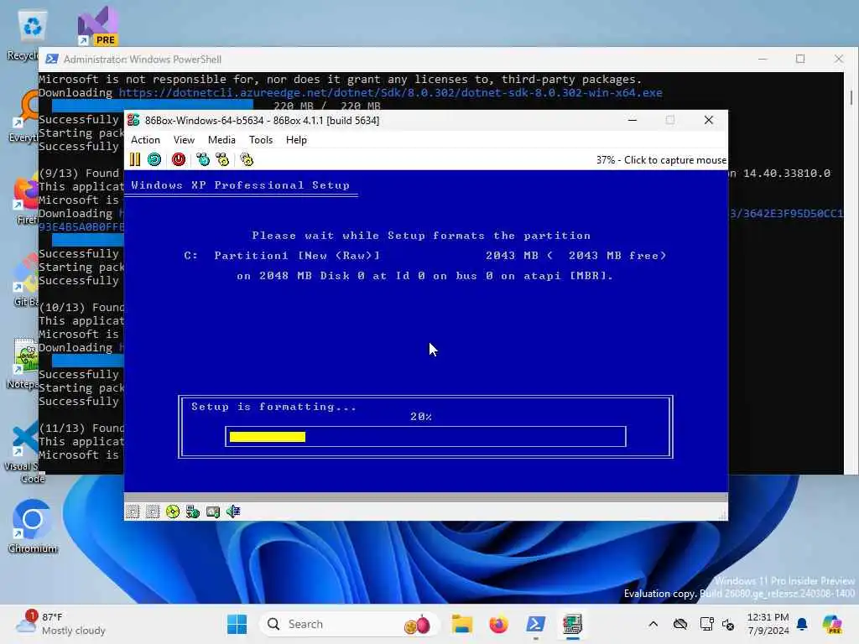The image size is (859, 644).
Task: Click second floppy drive status icon
Action: [x=153, y=512]
